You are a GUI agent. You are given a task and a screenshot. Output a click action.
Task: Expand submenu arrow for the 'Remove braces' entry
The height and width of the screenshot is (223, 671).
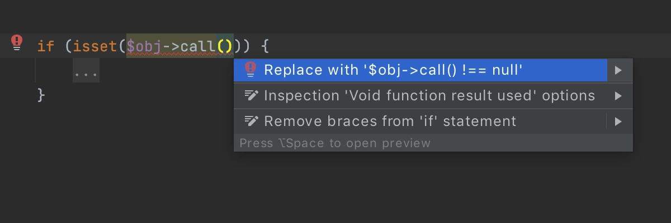[x=618, y=122]
